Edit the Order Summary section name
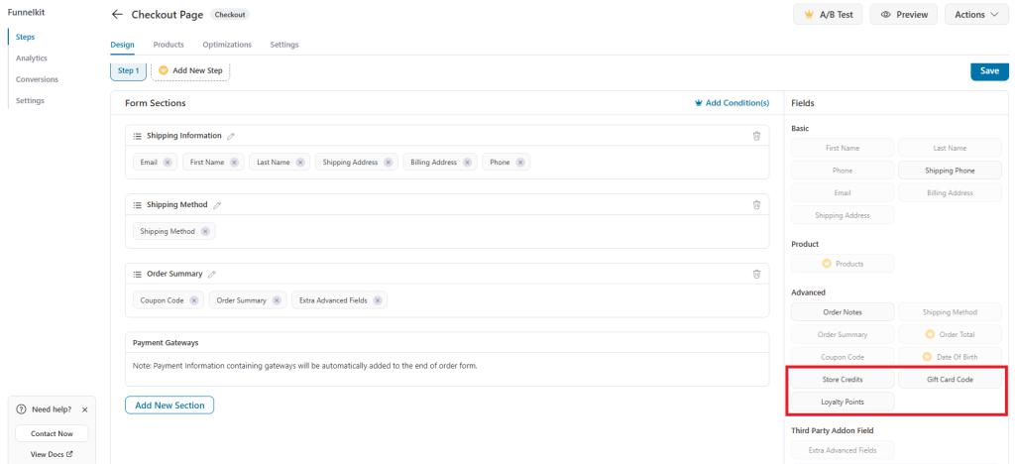This screenshot has width=1015, height=464. coord(212,274)
